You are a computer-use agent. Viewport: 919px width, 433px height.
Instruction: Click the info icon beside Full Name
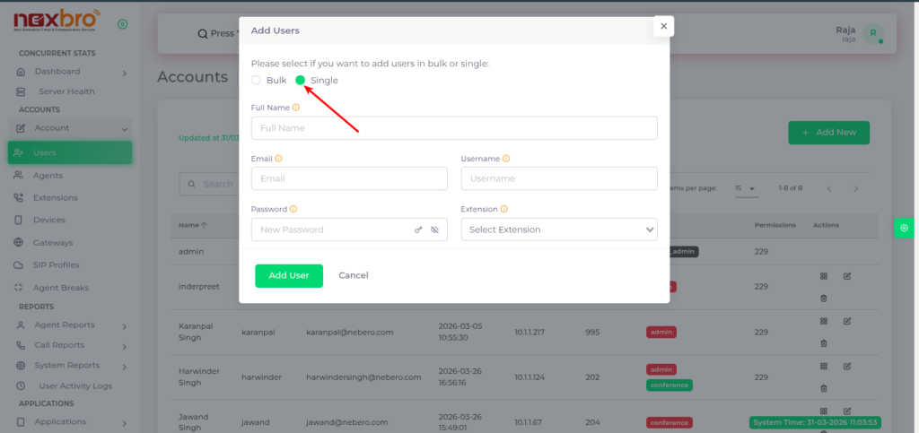tap(296, 108)
